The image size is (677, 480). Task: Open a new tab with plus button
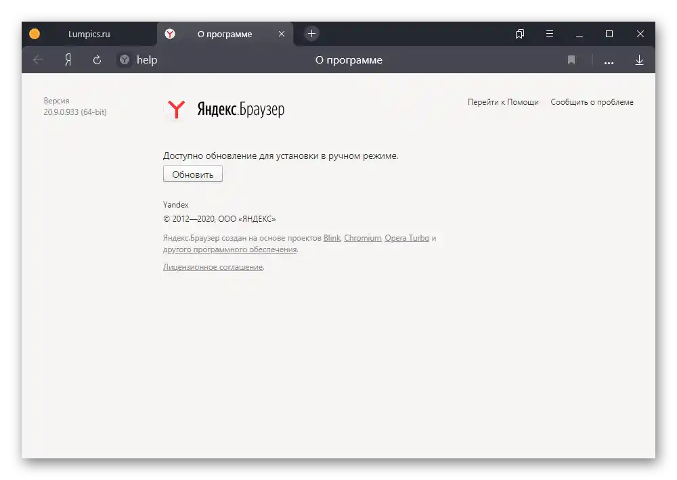[311, 34]
